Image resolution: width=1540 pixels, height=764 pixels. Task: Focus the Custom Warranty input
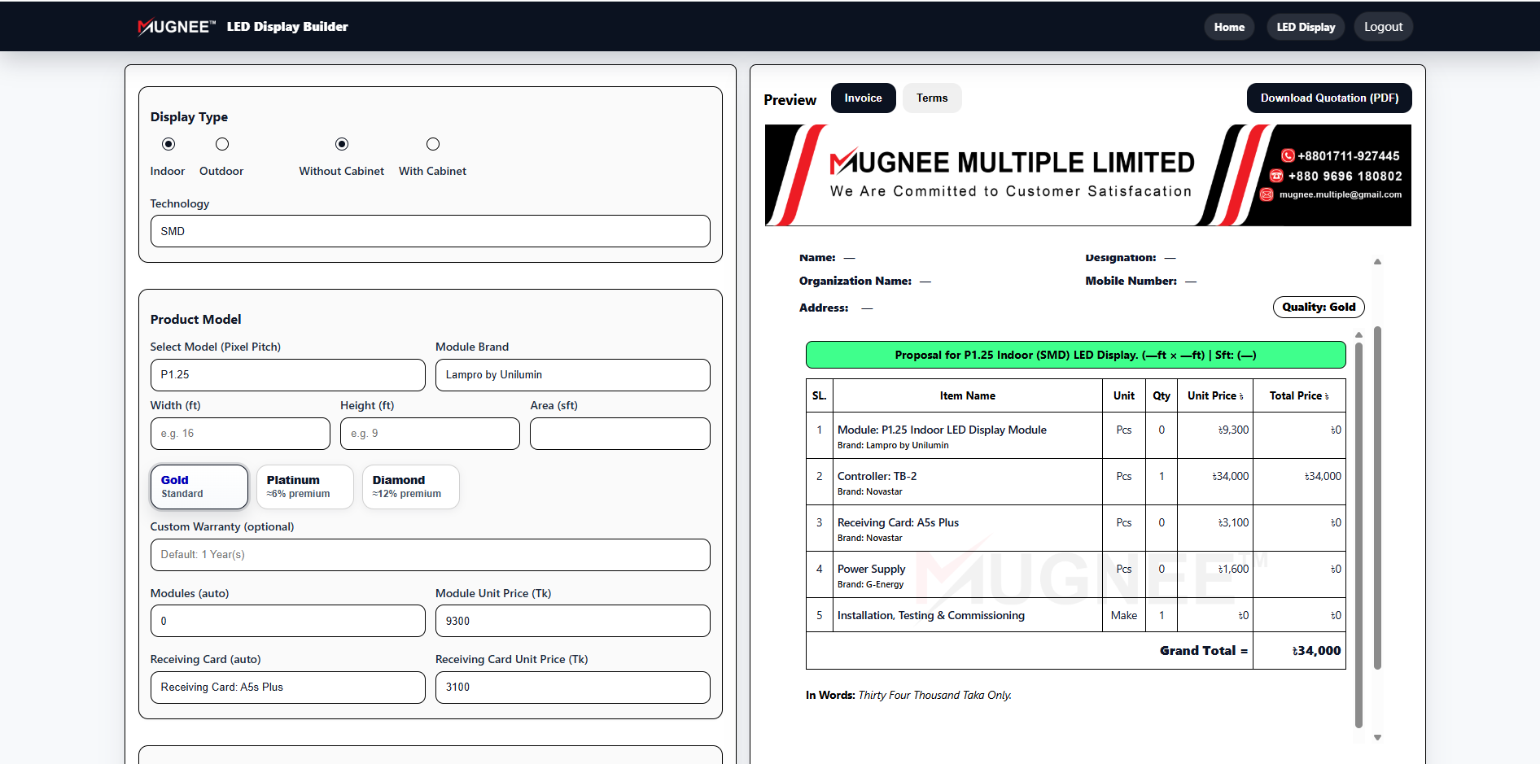[430, 555]
